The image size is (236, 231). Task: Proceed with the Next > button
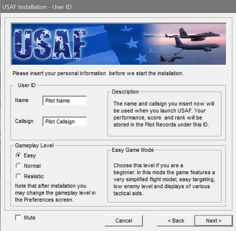(x=214, y=221)
